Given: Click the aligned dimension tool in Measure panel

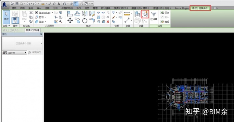Looking at the screenshot, I should click(x=127, y=14).
